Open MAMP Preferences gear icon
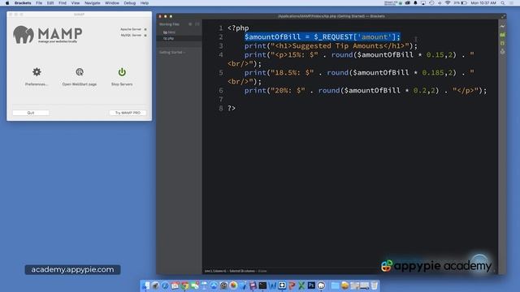Screen dimensions: 520x292 coord(37,72)
